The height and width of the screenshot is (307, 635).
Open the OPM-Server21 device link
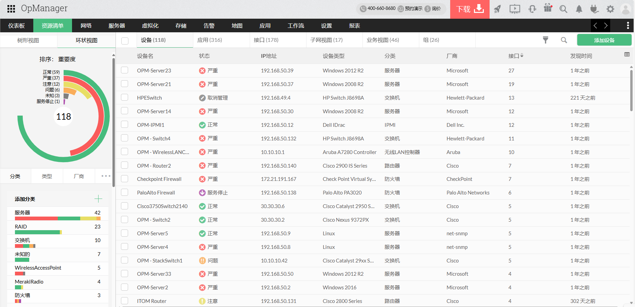point(154,84)
